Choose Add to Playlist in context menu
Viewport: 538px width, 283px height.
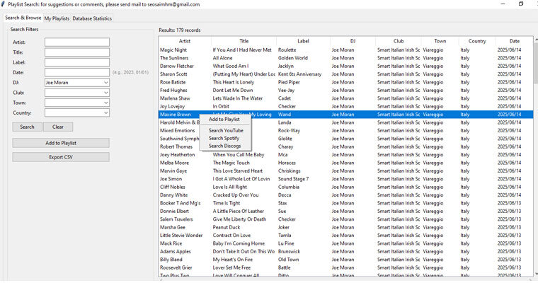pos(224,120)
